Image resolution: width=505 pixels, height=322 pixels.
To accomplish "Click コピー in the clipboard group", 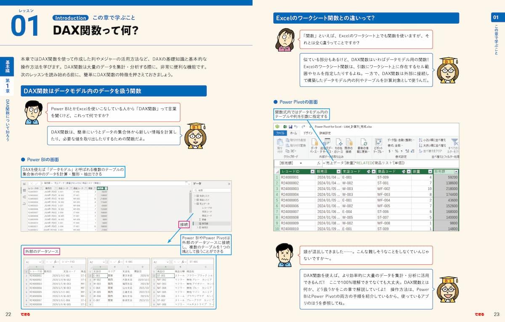I will coord(291,151).
